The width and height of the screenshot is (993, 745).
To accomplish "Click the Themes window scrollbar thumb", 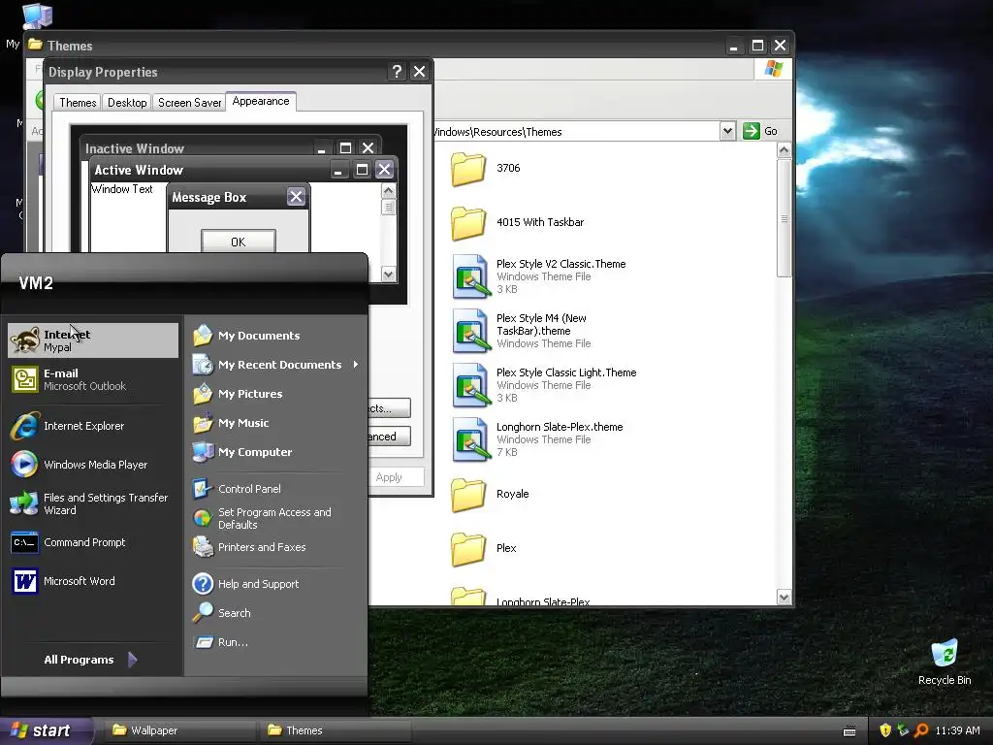I will pyautogui.click(x=784, y=218).
